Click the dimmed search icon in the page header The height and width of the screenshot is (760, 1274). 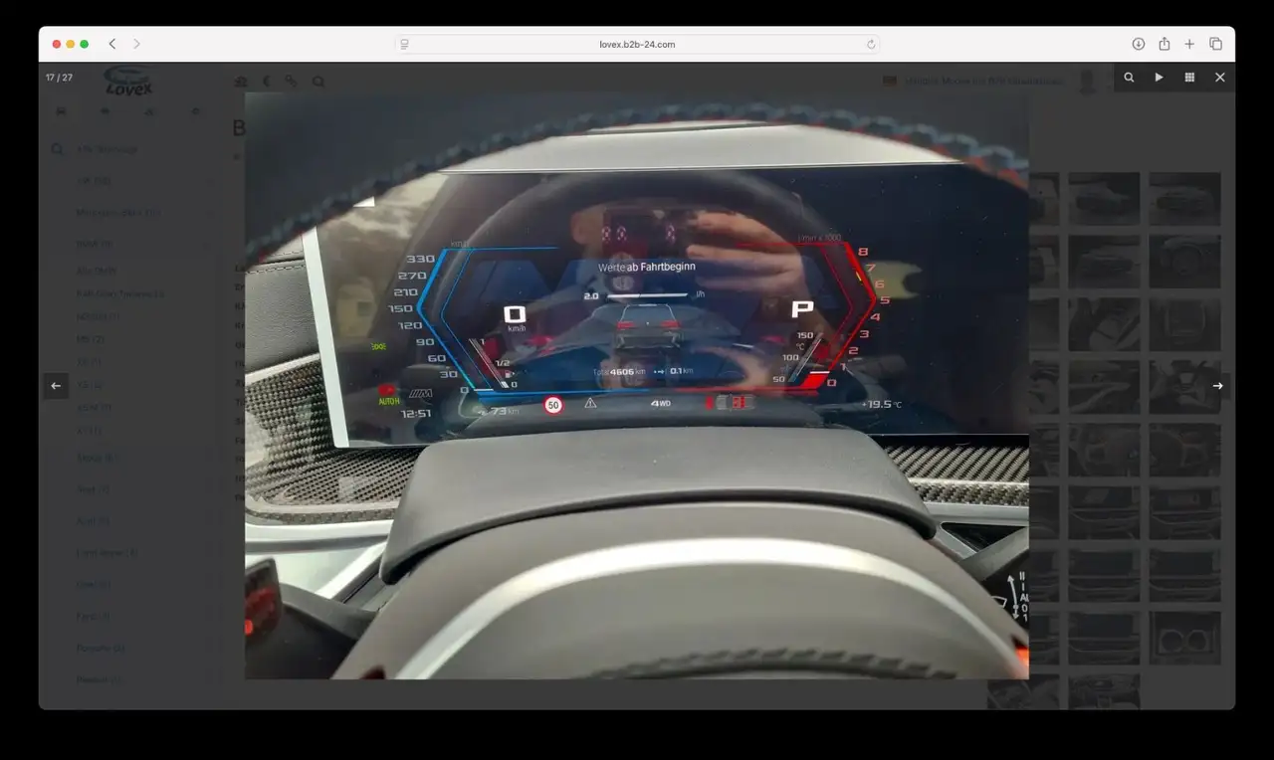pos(318,82)
